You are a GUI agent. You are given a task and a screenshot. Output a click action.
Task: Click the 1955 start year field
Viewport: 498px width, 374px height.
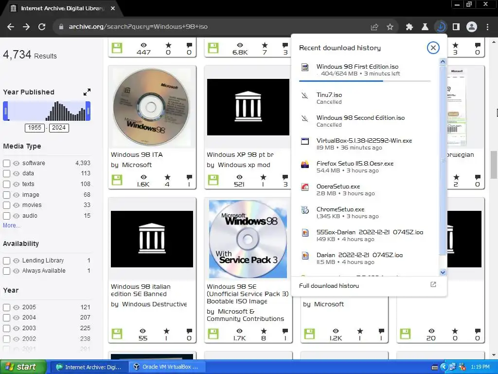tap(35, 128)
